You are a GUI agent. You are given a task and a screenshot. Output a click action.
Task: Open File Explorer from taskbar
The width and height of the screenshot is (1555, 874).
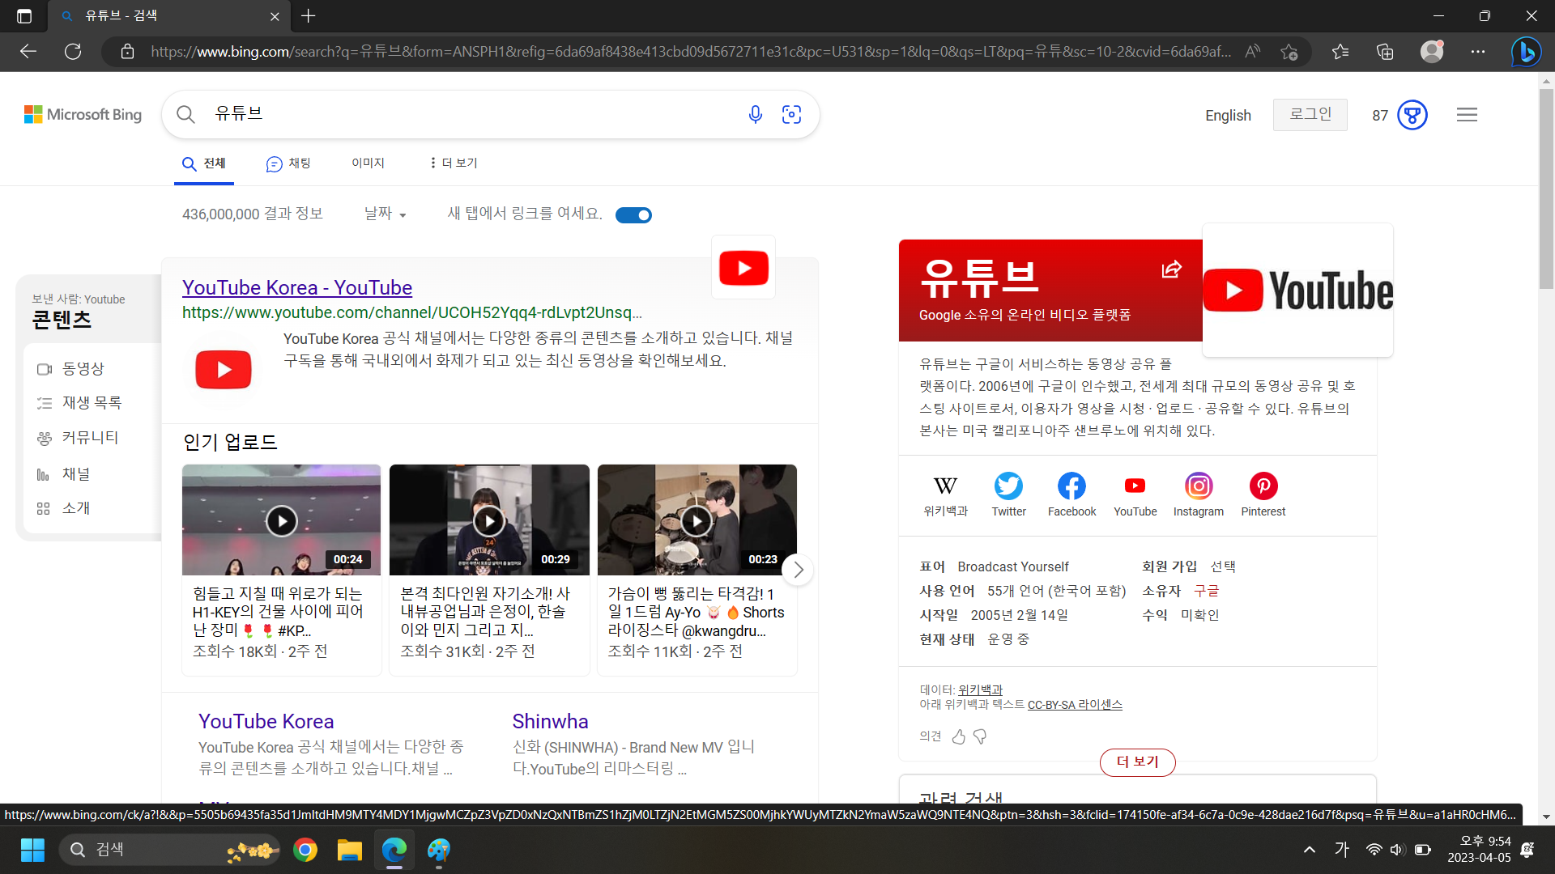click(x=349, y=850)
